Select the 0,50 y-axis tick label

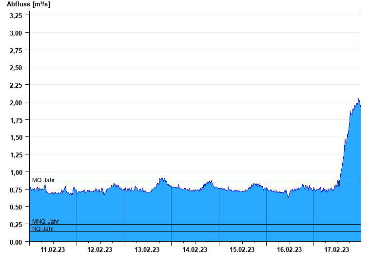coord(16,207)
